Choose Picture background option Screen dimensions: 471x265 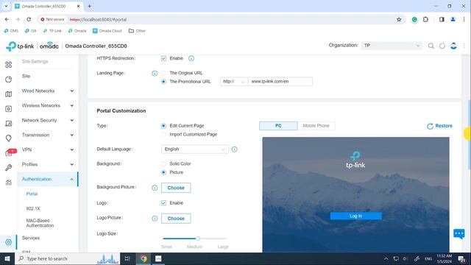point(163,172)
